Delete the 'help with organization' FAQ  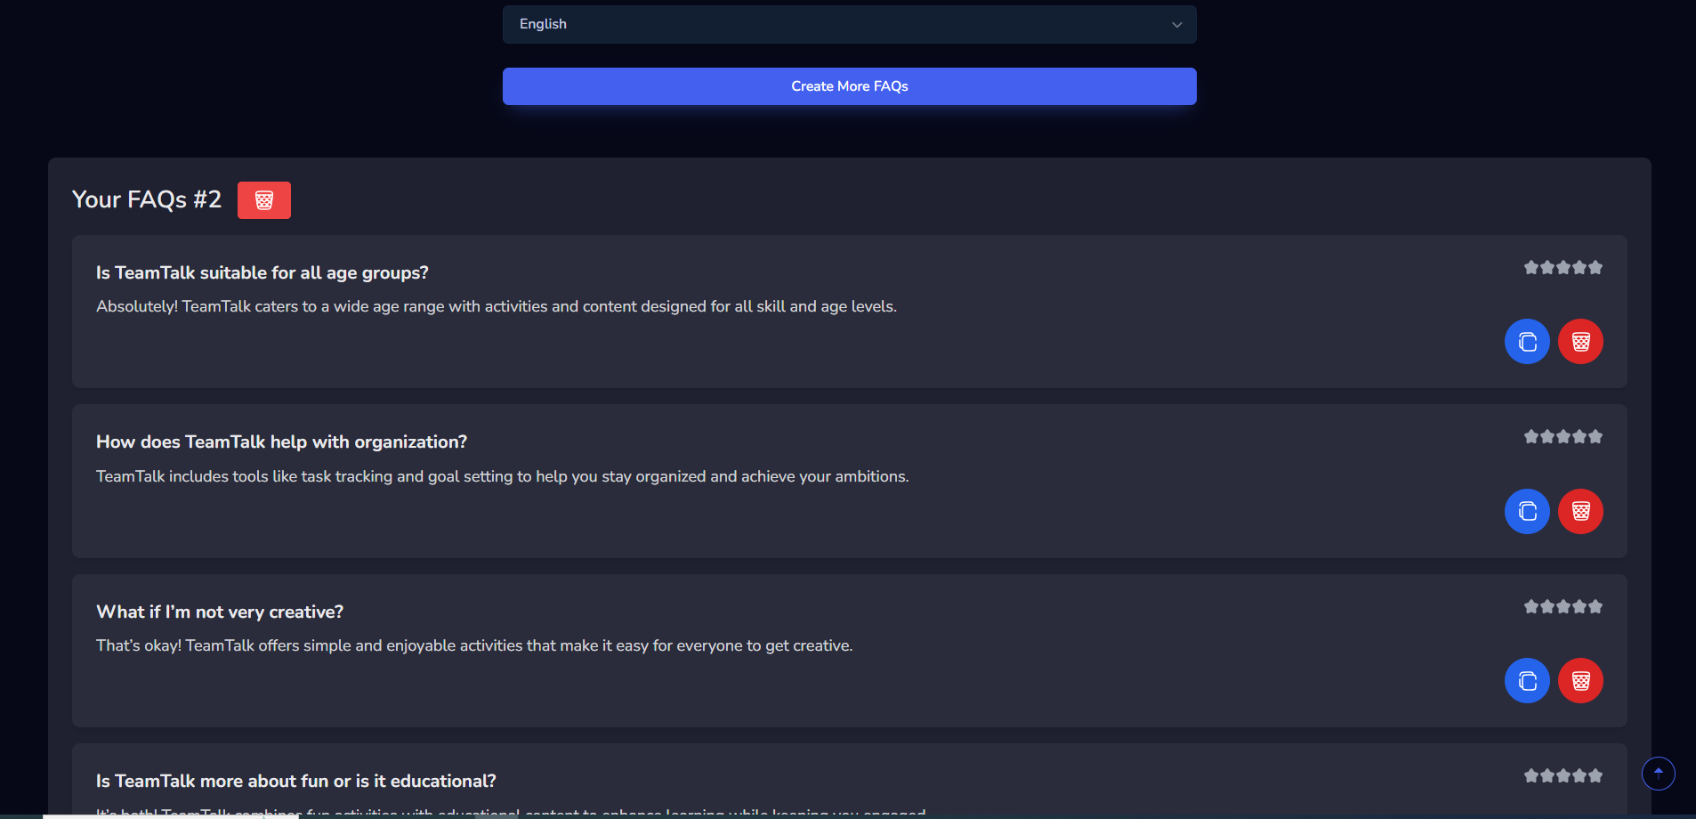[1580, 512]
